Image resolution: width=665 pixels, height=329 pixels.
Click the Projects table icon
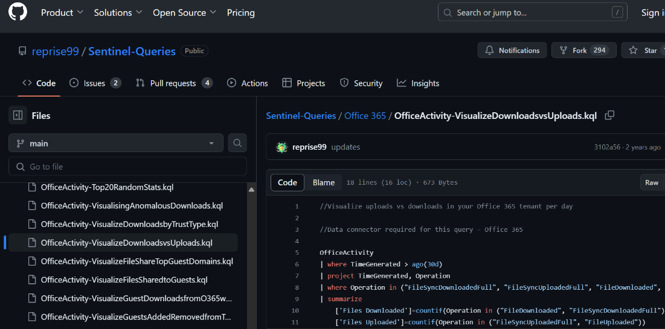(287, 83)
